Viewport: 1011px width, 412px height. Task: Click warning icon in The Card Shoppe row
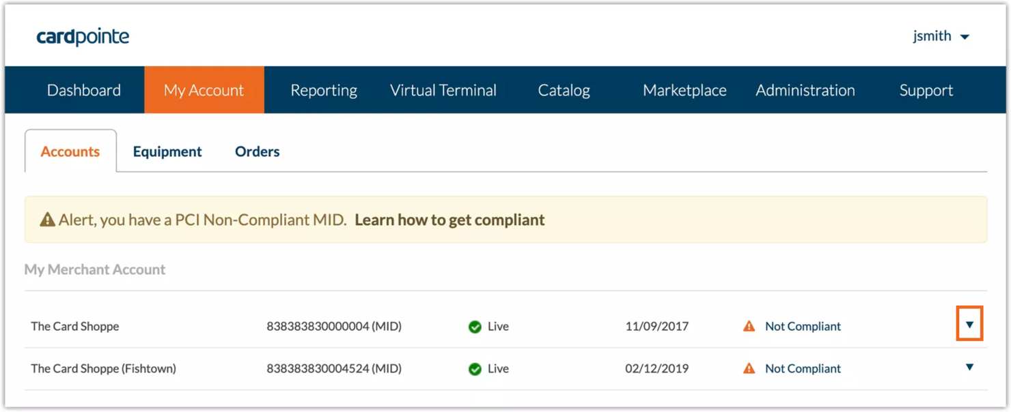tap(749, 326)
